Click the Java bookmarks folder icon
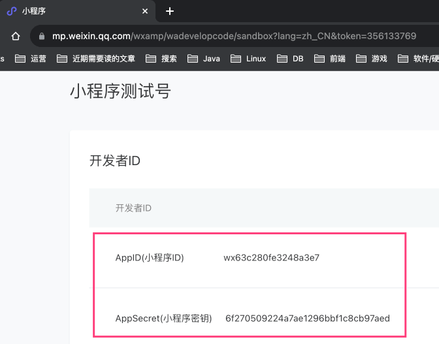Screen dimensions: 439x344 click(x=193, y=59)
